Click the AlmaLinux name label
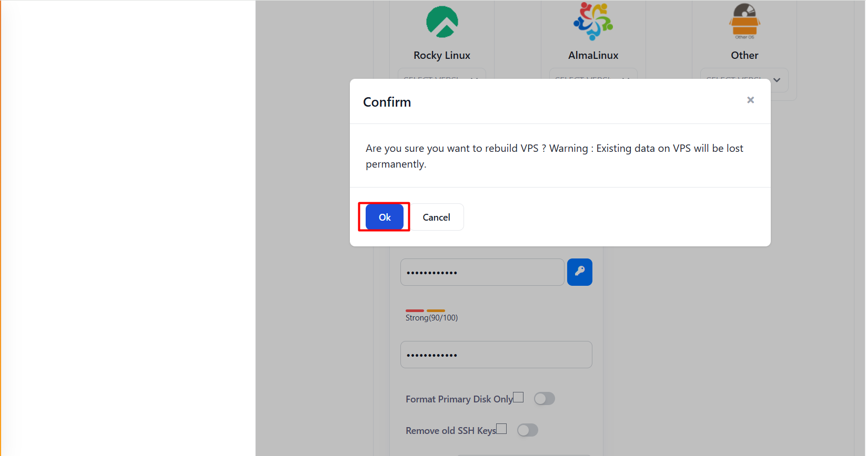Viewport: 866px width, 456px height. click(593, 55)
